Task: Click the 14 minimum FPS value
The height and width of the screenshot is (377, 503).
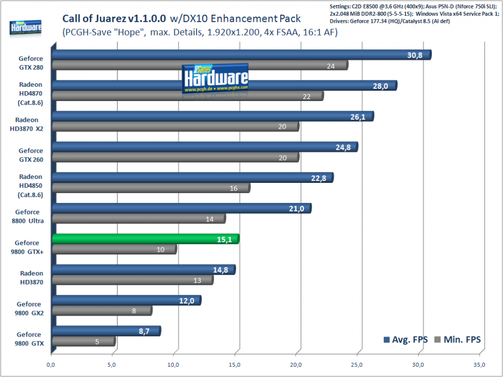Action: pos(210,219)
